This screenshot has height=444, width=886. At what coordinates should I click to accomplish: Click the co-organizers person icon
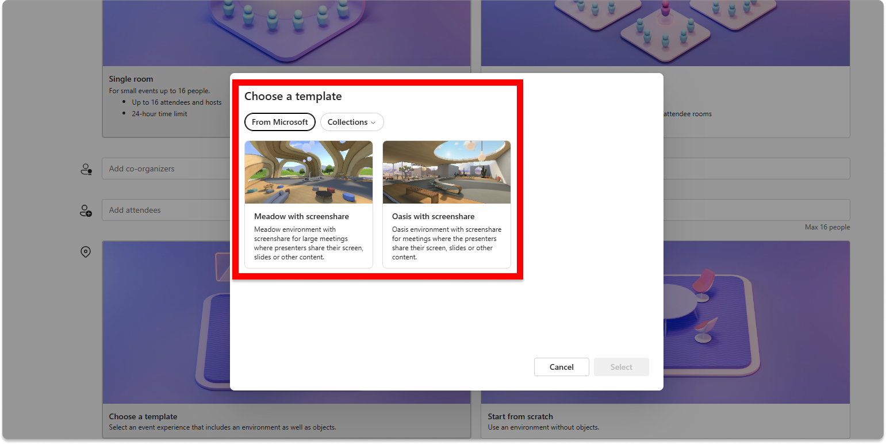click(86, 168)
